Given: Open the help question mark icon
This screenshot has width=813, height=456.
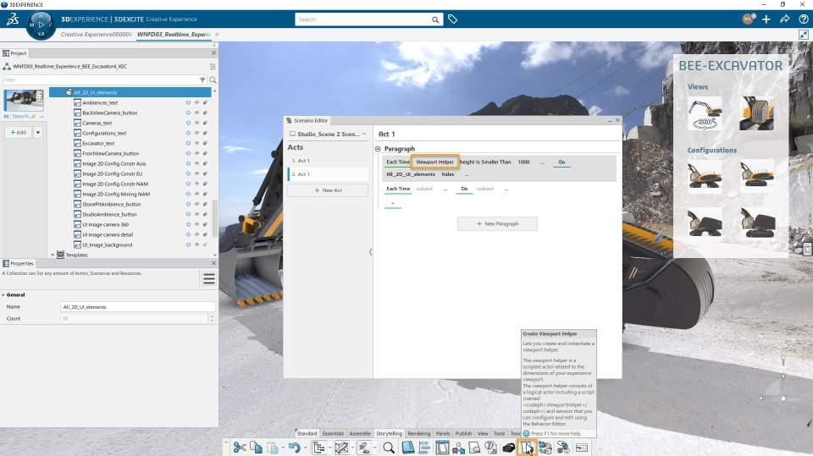Looking at the screenshot, I should tap(803, 19).
